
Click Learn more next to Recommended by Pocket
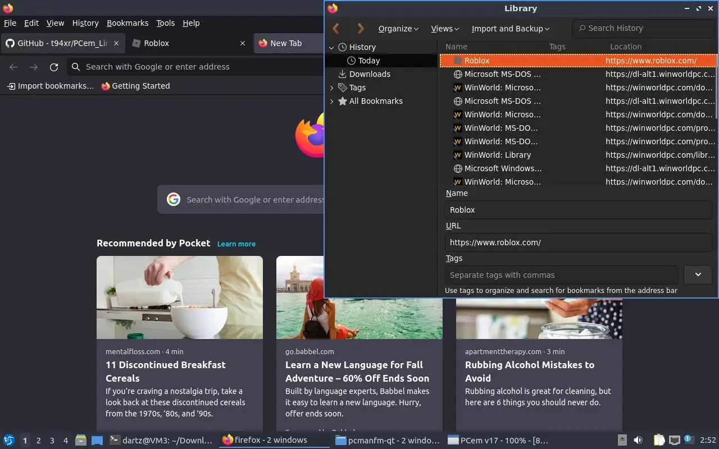[236, 244]
